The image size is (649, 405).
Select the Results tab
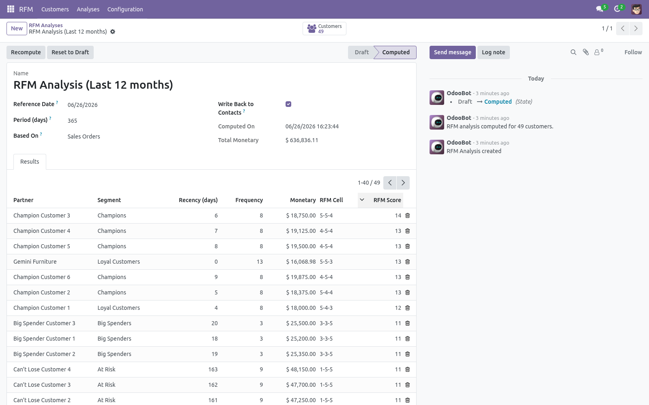point(30,162)
